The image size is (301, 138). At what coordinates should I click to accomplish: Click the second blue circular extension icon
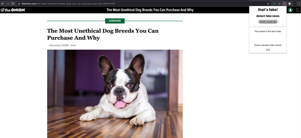[x=279, y=4]
